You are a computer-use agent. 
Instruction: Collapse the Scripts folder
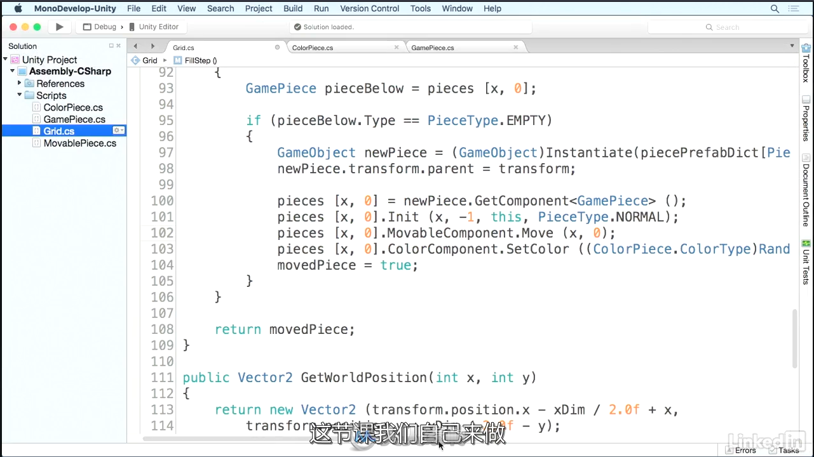[x=19, y=95]
